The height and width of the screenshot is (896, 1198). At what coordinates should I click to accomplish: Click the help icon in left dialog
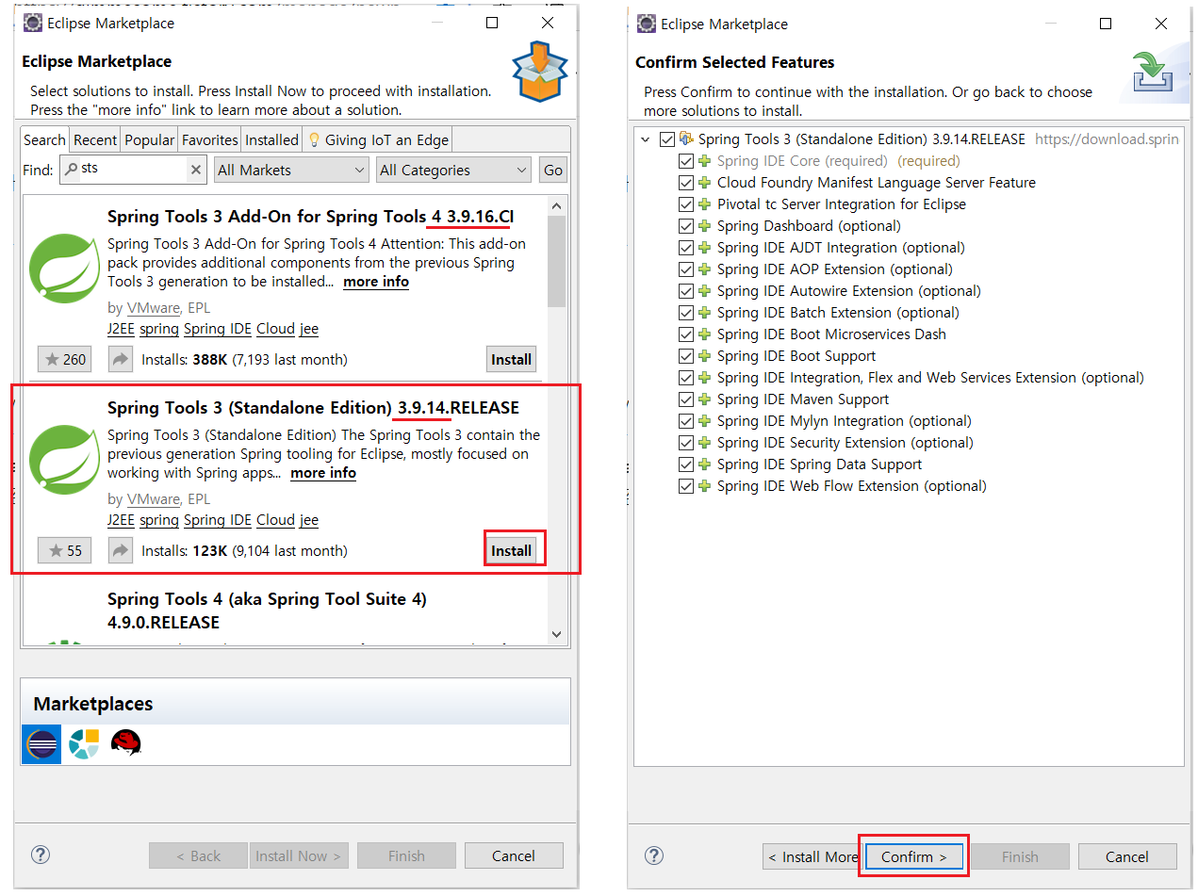tap(41, 855)
